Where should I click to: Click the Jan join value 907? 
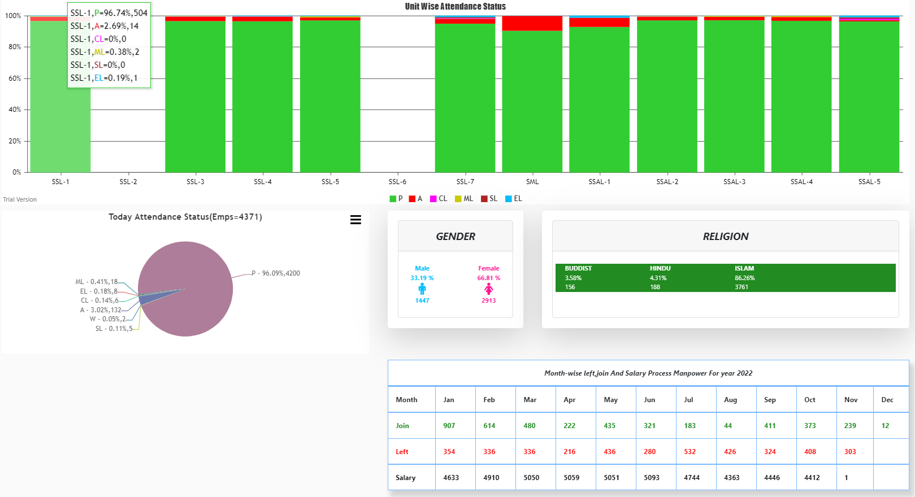(449, 426)
